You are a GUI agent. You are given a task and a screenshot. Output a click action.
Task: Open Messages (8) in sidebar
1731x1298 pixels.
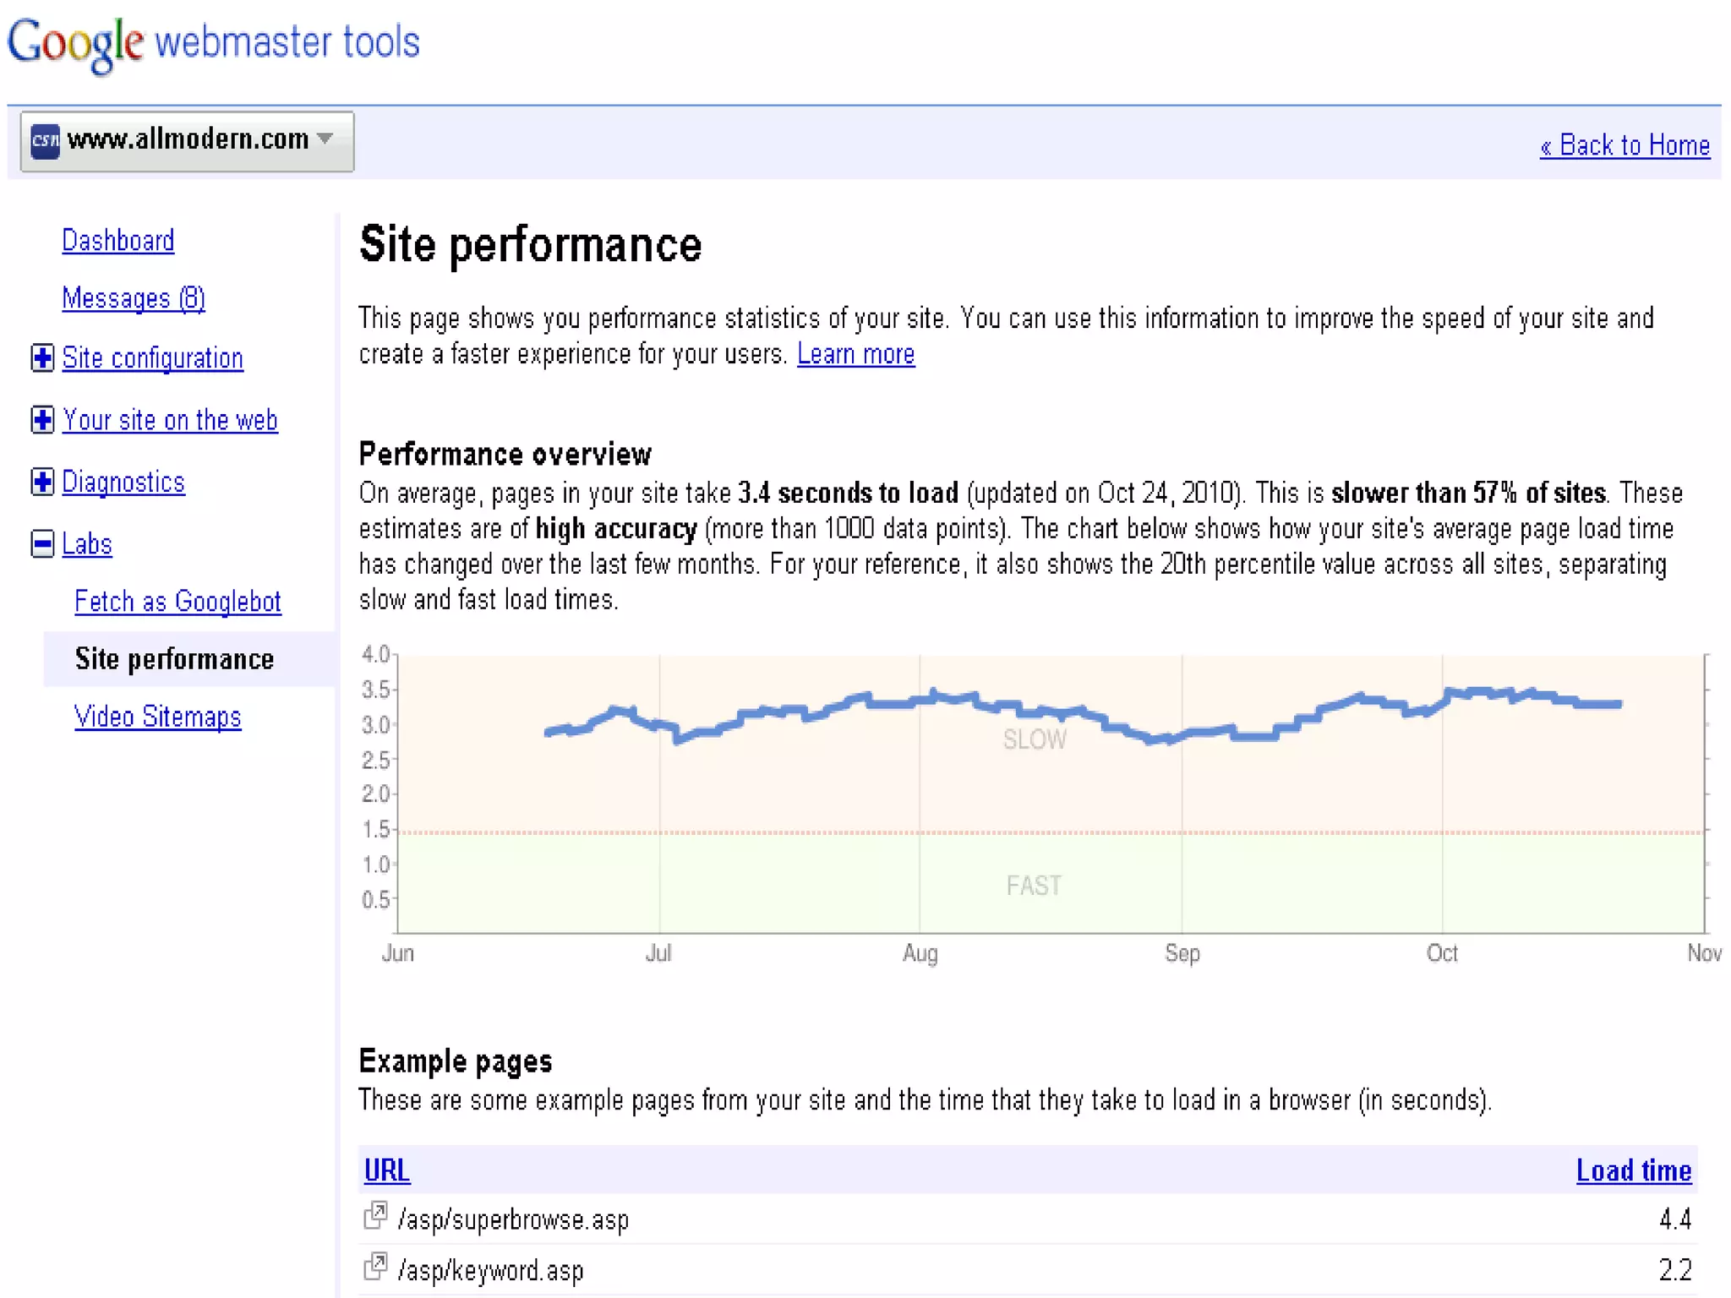point(133,298)
